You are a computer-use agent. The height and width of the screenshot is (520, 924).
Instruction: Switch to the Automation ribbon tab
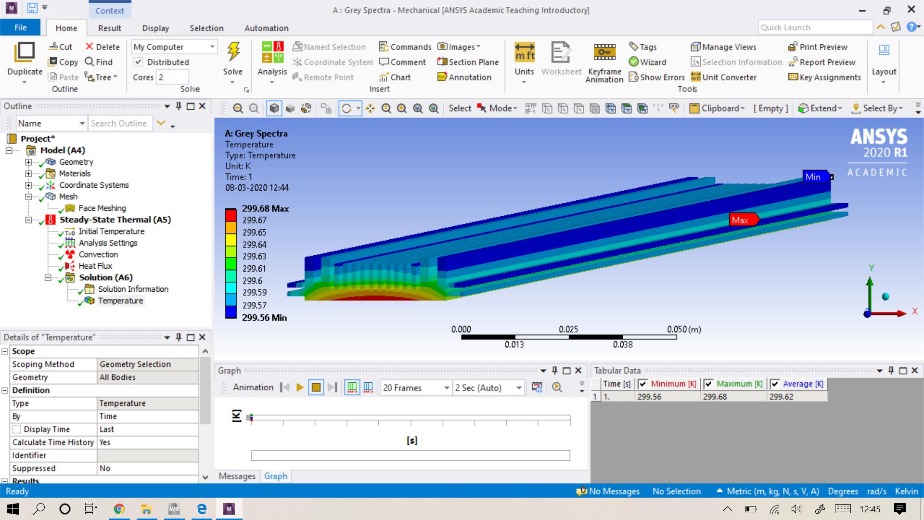coord(267,28)
